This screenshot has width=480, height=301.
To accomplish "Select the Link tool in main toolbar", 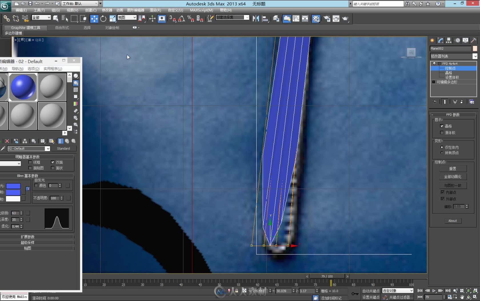I will (x=6, y=19).
